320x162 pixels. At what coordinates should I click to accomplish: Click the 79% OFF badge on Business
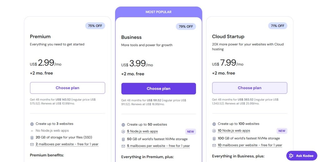tap(186, 27)
